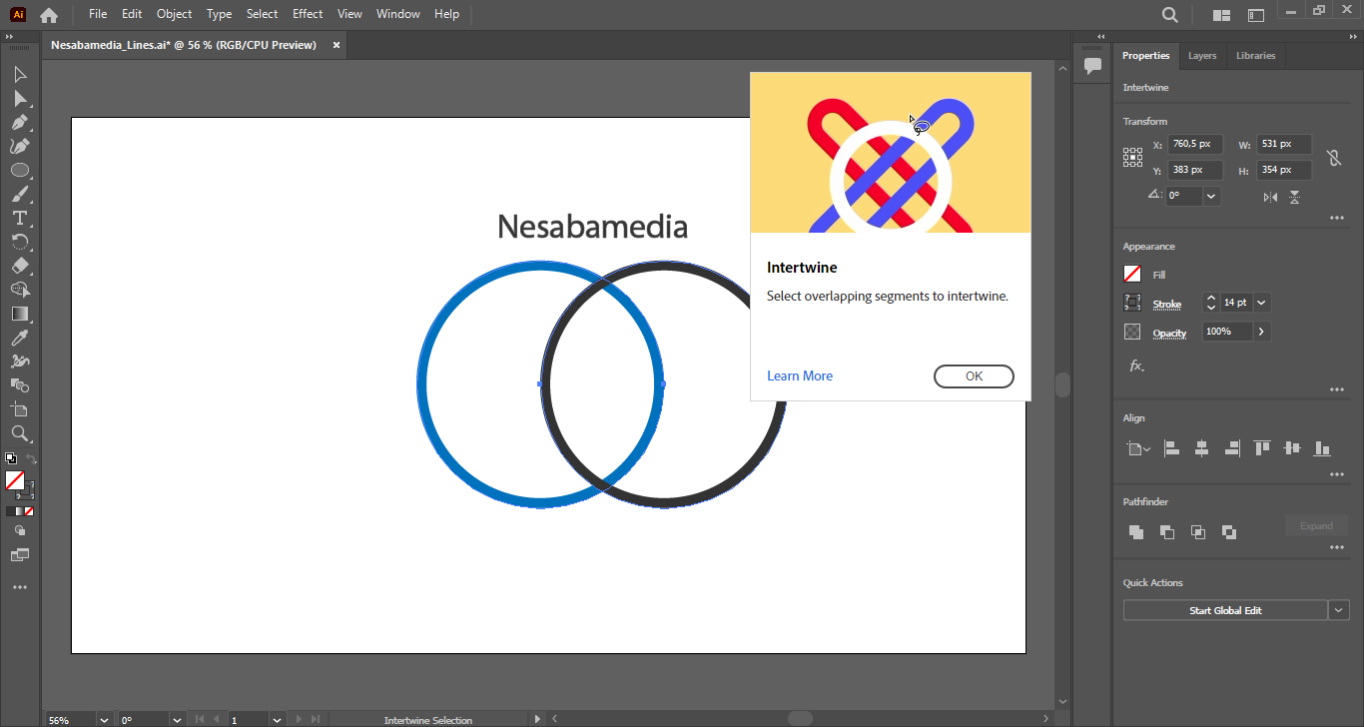
Task: Swap fill and stroke colors in toolbar
Action: tap(31, 459)
